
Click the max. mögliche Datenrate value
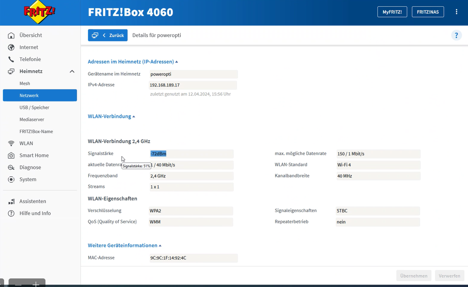coord(379,154)
